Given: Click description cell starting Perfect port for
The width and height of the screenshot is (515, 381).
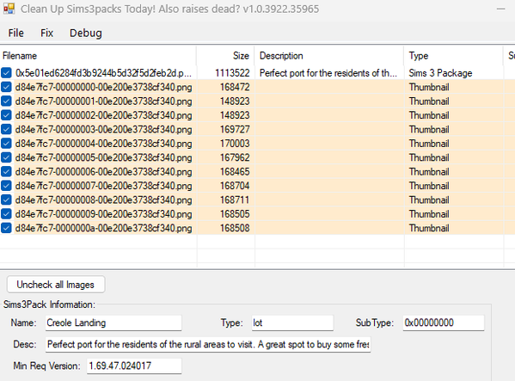Looking at the screenshot, I should click(328, 73).
